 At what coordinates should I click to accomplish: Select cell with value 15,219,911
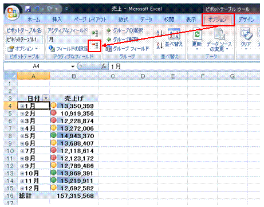(74, 181)
